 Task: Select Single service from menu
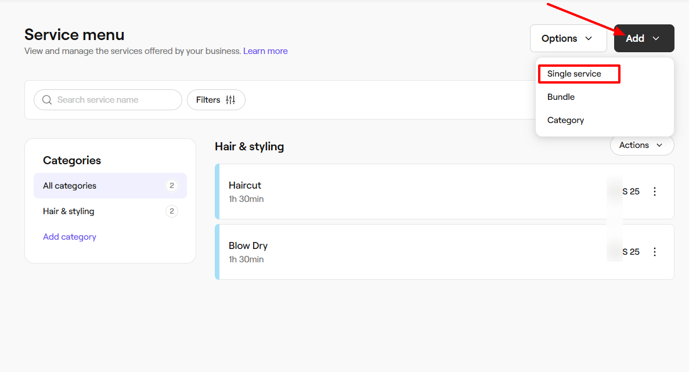click(x=574, y=74)
